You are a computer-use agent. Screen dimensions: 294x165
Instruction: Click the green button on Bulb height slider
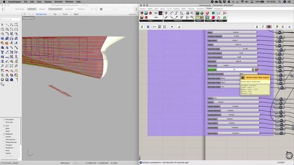(253, 70)
